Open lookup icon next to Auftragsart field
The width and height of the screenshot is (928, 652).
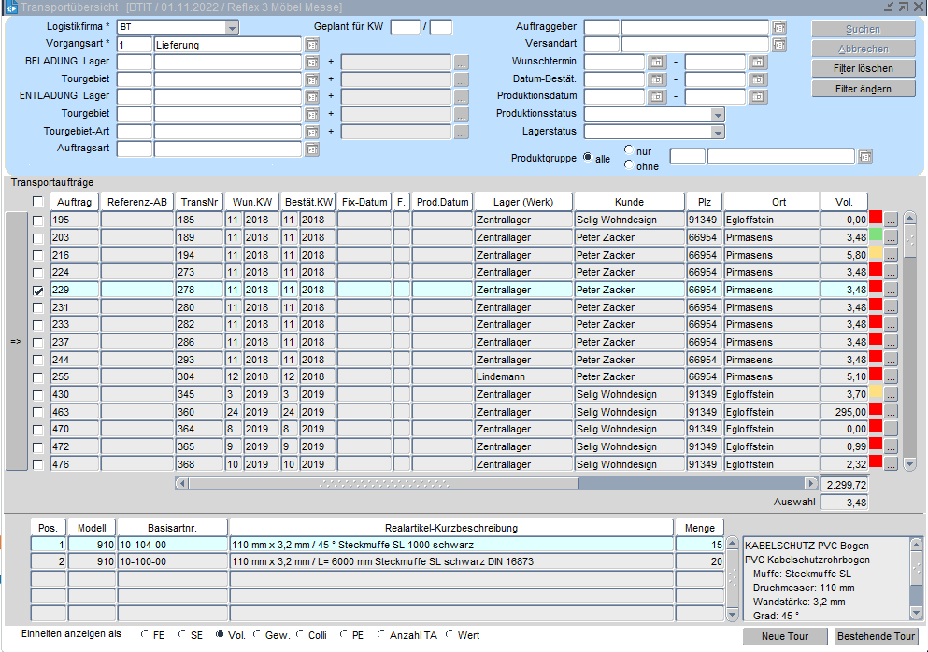coord(312,149)
